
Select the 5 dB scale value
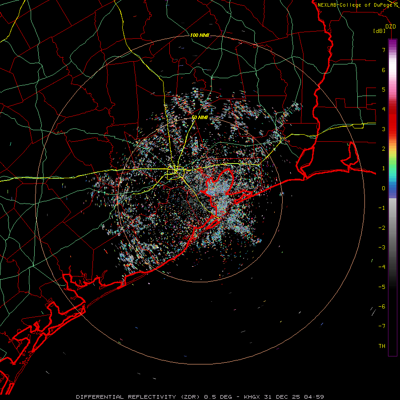click(384, 89)
